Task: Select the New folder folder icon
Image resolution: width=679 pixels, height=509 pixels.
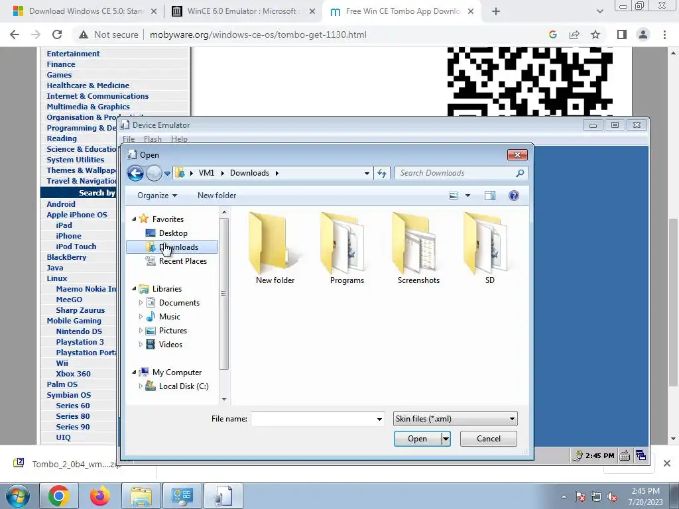Action: point(275,249)
